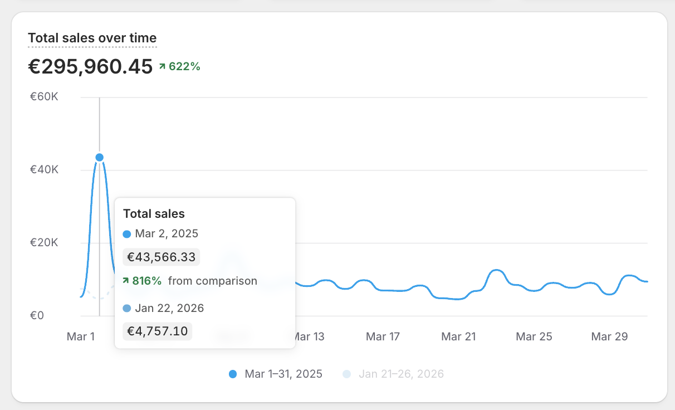Click the pale legend dot for Jan 21–26, 2026
The height and width of the screenshot is (410, 675).
click(347, 374)
